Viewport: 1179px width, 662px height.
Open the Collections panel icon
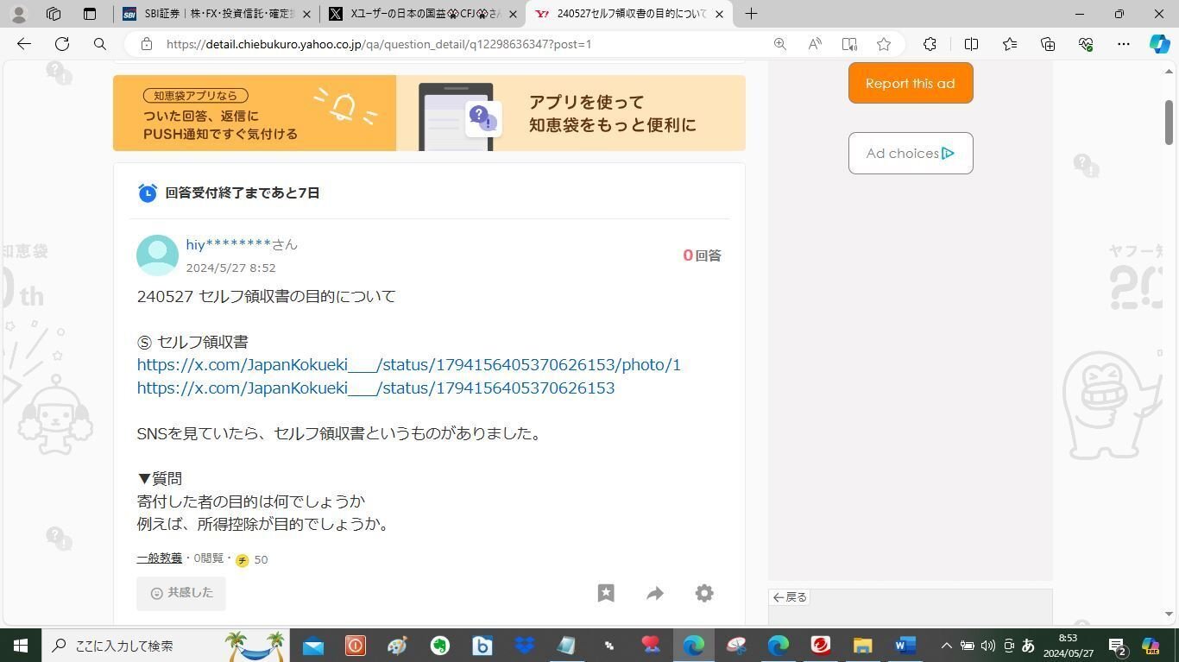(1047, 44)
